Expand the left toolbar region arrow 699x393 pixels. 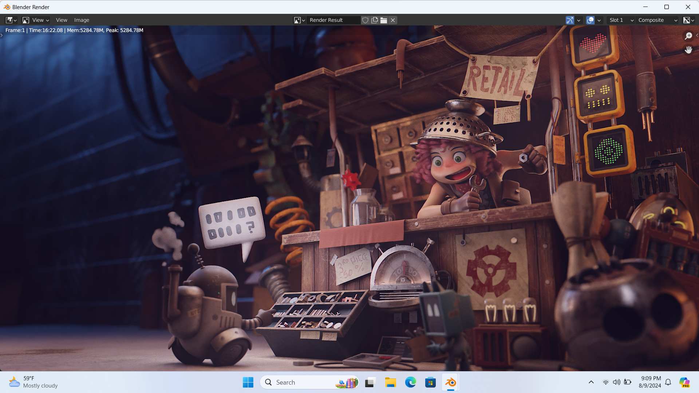click(2, 35)
